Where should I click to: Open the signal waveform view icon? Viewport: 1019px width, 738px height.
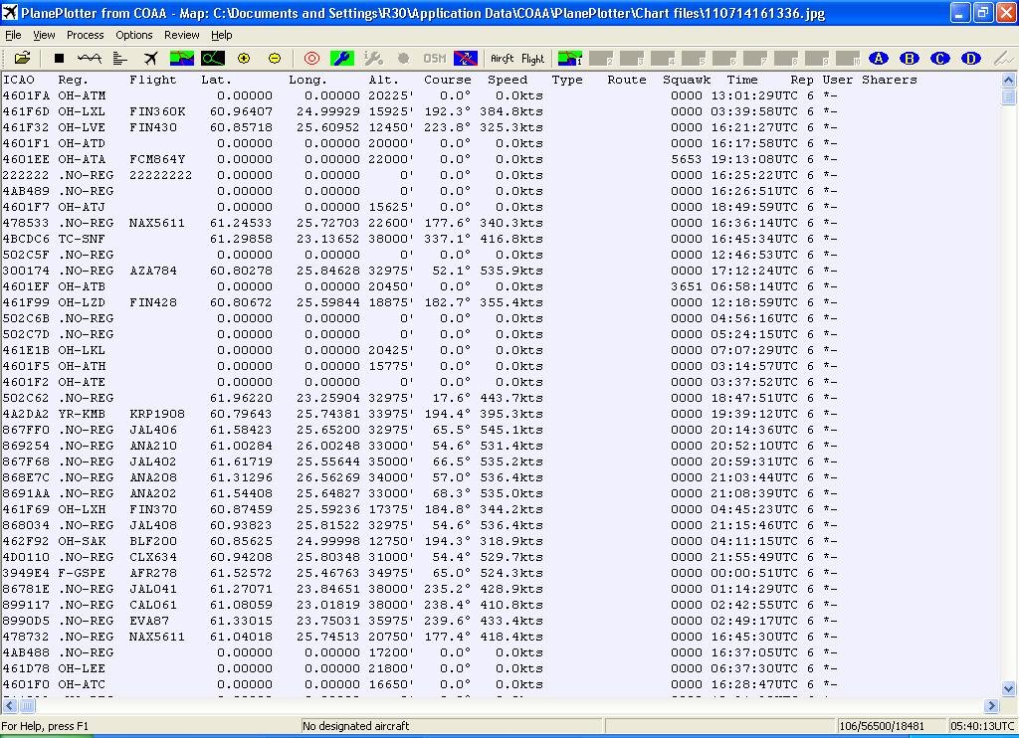pyautogui.click(x=90, y=59)
